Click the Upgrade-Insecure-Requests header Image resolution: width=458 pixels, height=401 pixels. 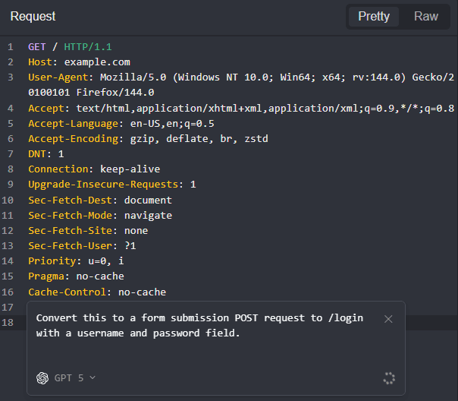coord(102,185)
